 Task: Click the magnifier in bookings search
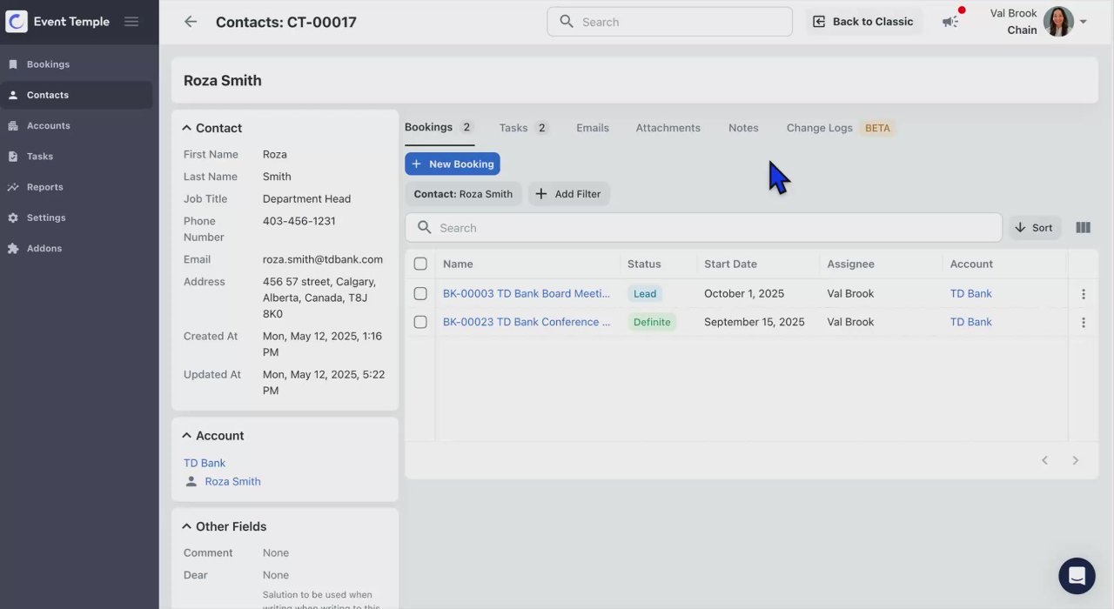[x=425, y=228]
